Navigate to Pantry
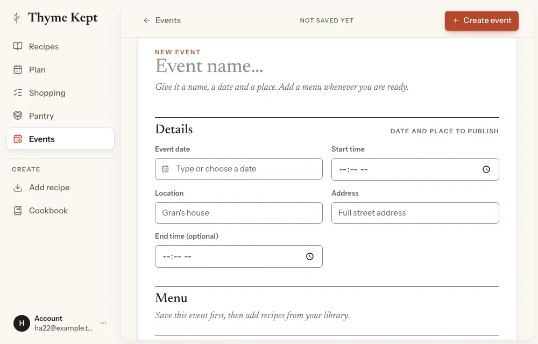This screenshot has width=538, height=344. [60, 116]
